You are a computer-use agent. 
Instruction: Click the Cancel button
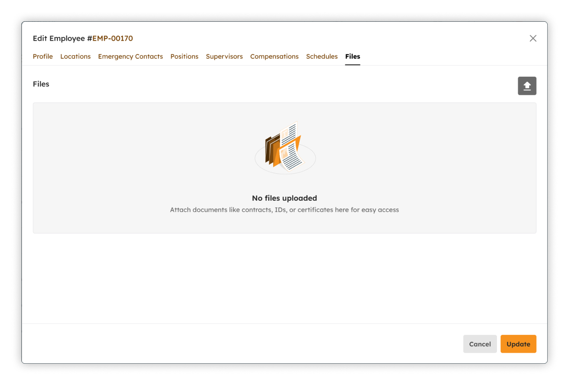480,344
